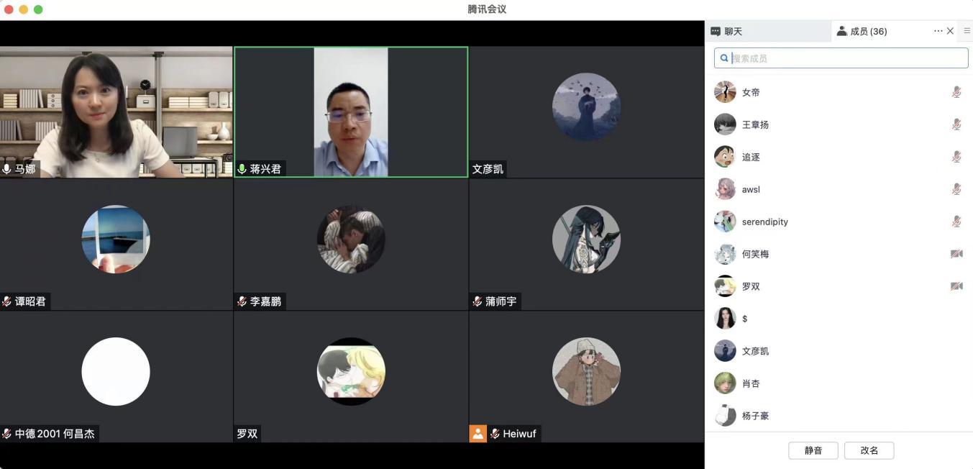
Task: Click Heiwuf's muted mic icon on tile
Action: click(x=495, y=434)
